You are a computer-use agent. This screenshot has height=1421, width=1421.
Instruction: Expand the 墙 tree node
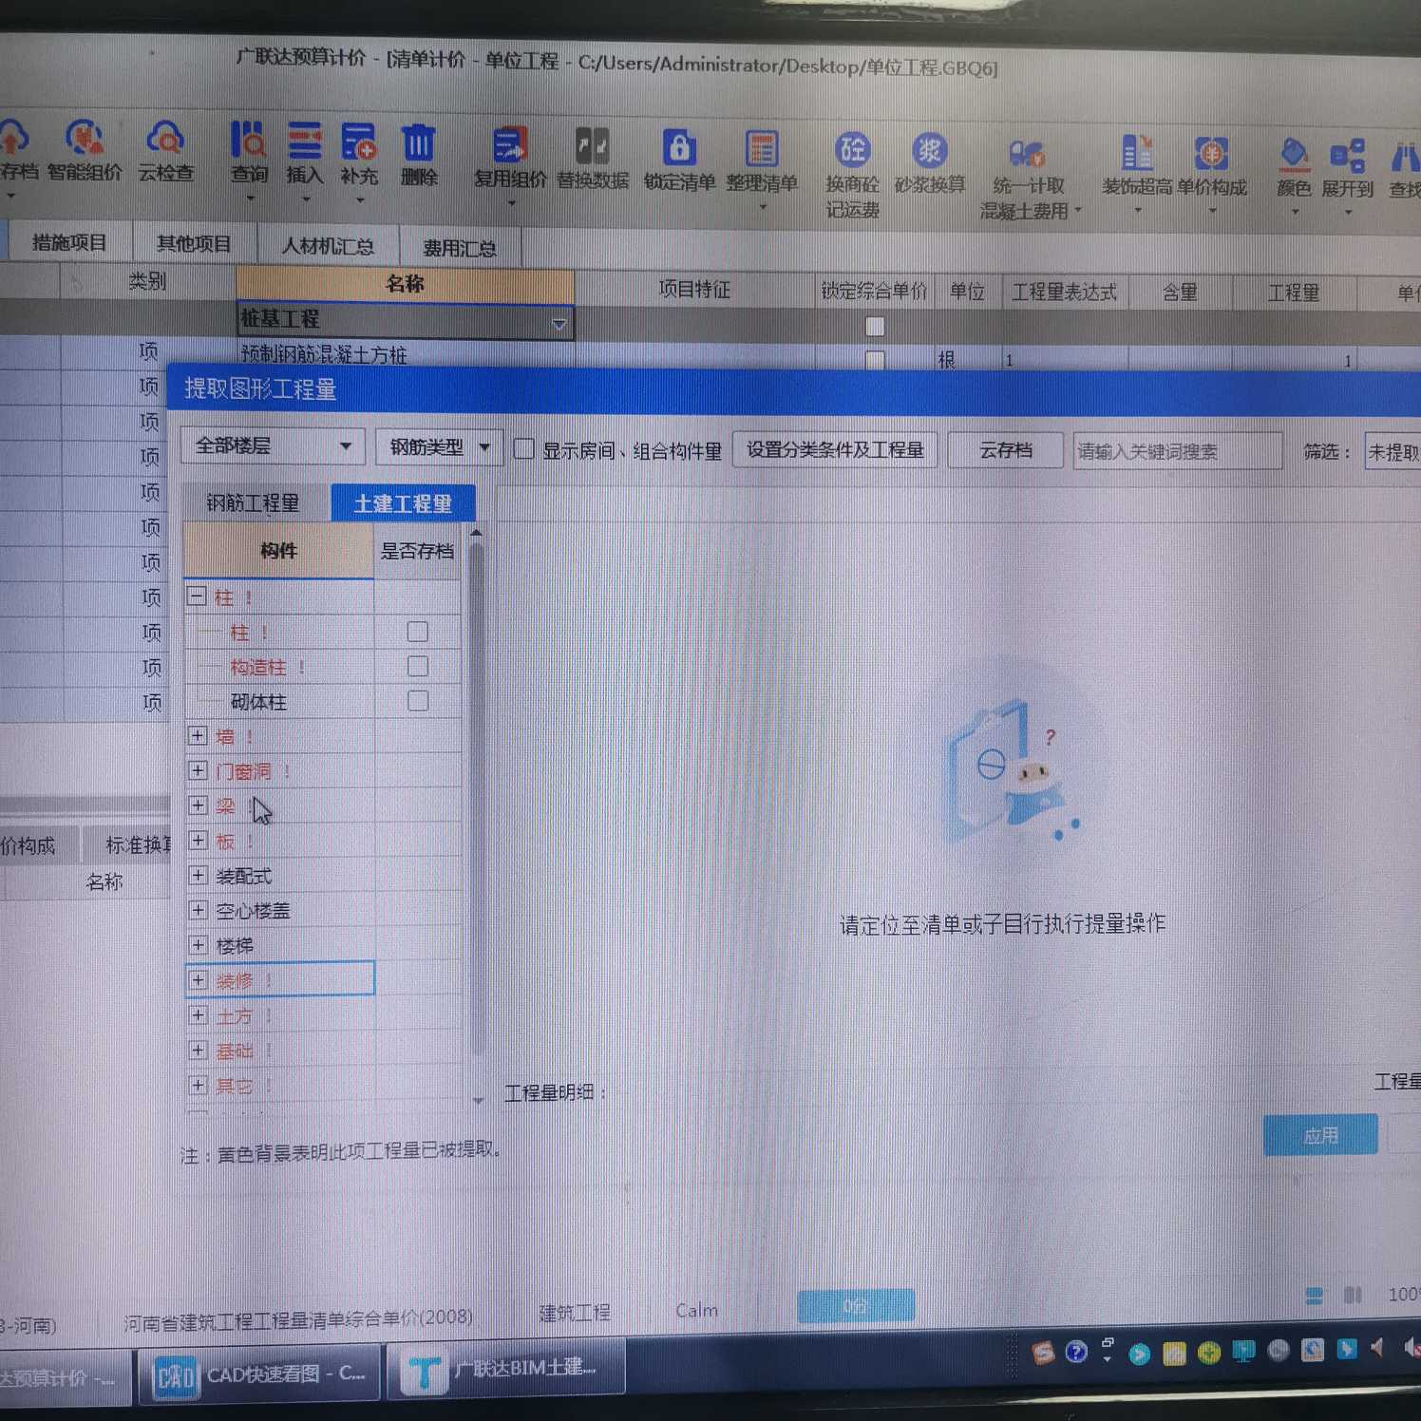[198, 735]
